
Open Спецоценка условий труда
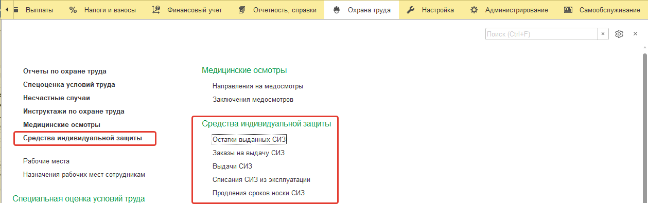point(69,85)
